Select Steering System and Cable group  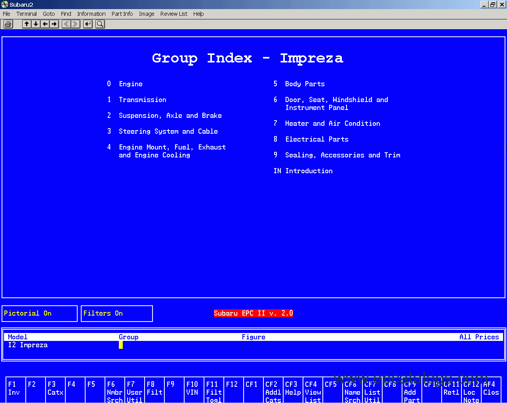(162, 131)
